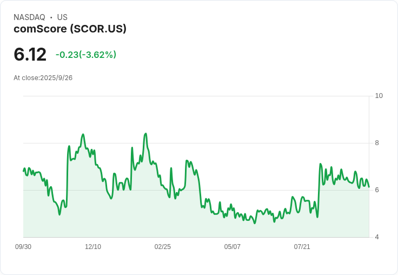Click the NASDAQ exchange label
The width and height of the screenshot is (398, 275).
(29, 17)
